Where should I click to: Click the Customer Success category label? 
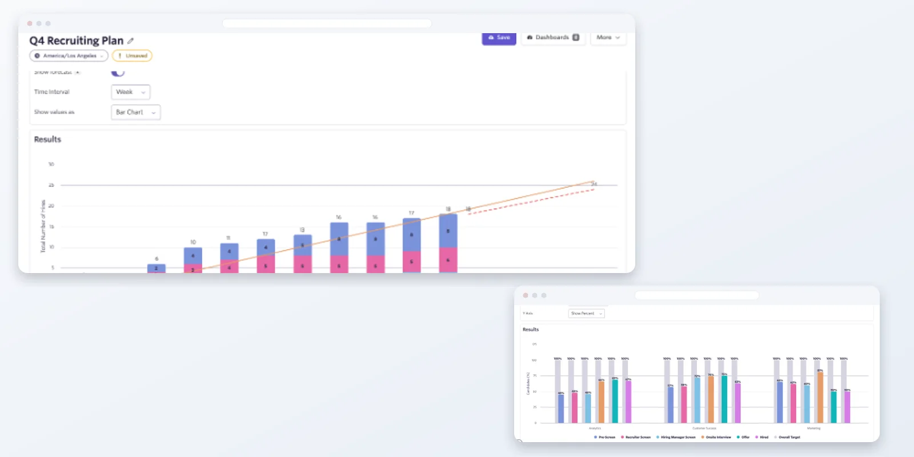point(704,428)
